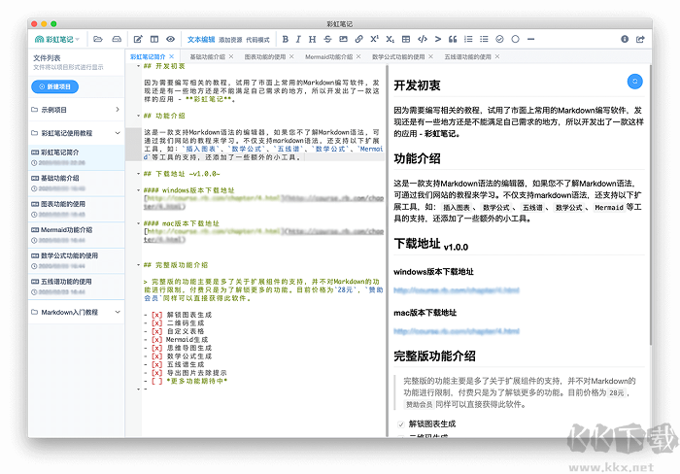Screen dimensions: 680x474
Task: Toggle bold formatting in the toolbar
Action: click(x=285, y=40)
